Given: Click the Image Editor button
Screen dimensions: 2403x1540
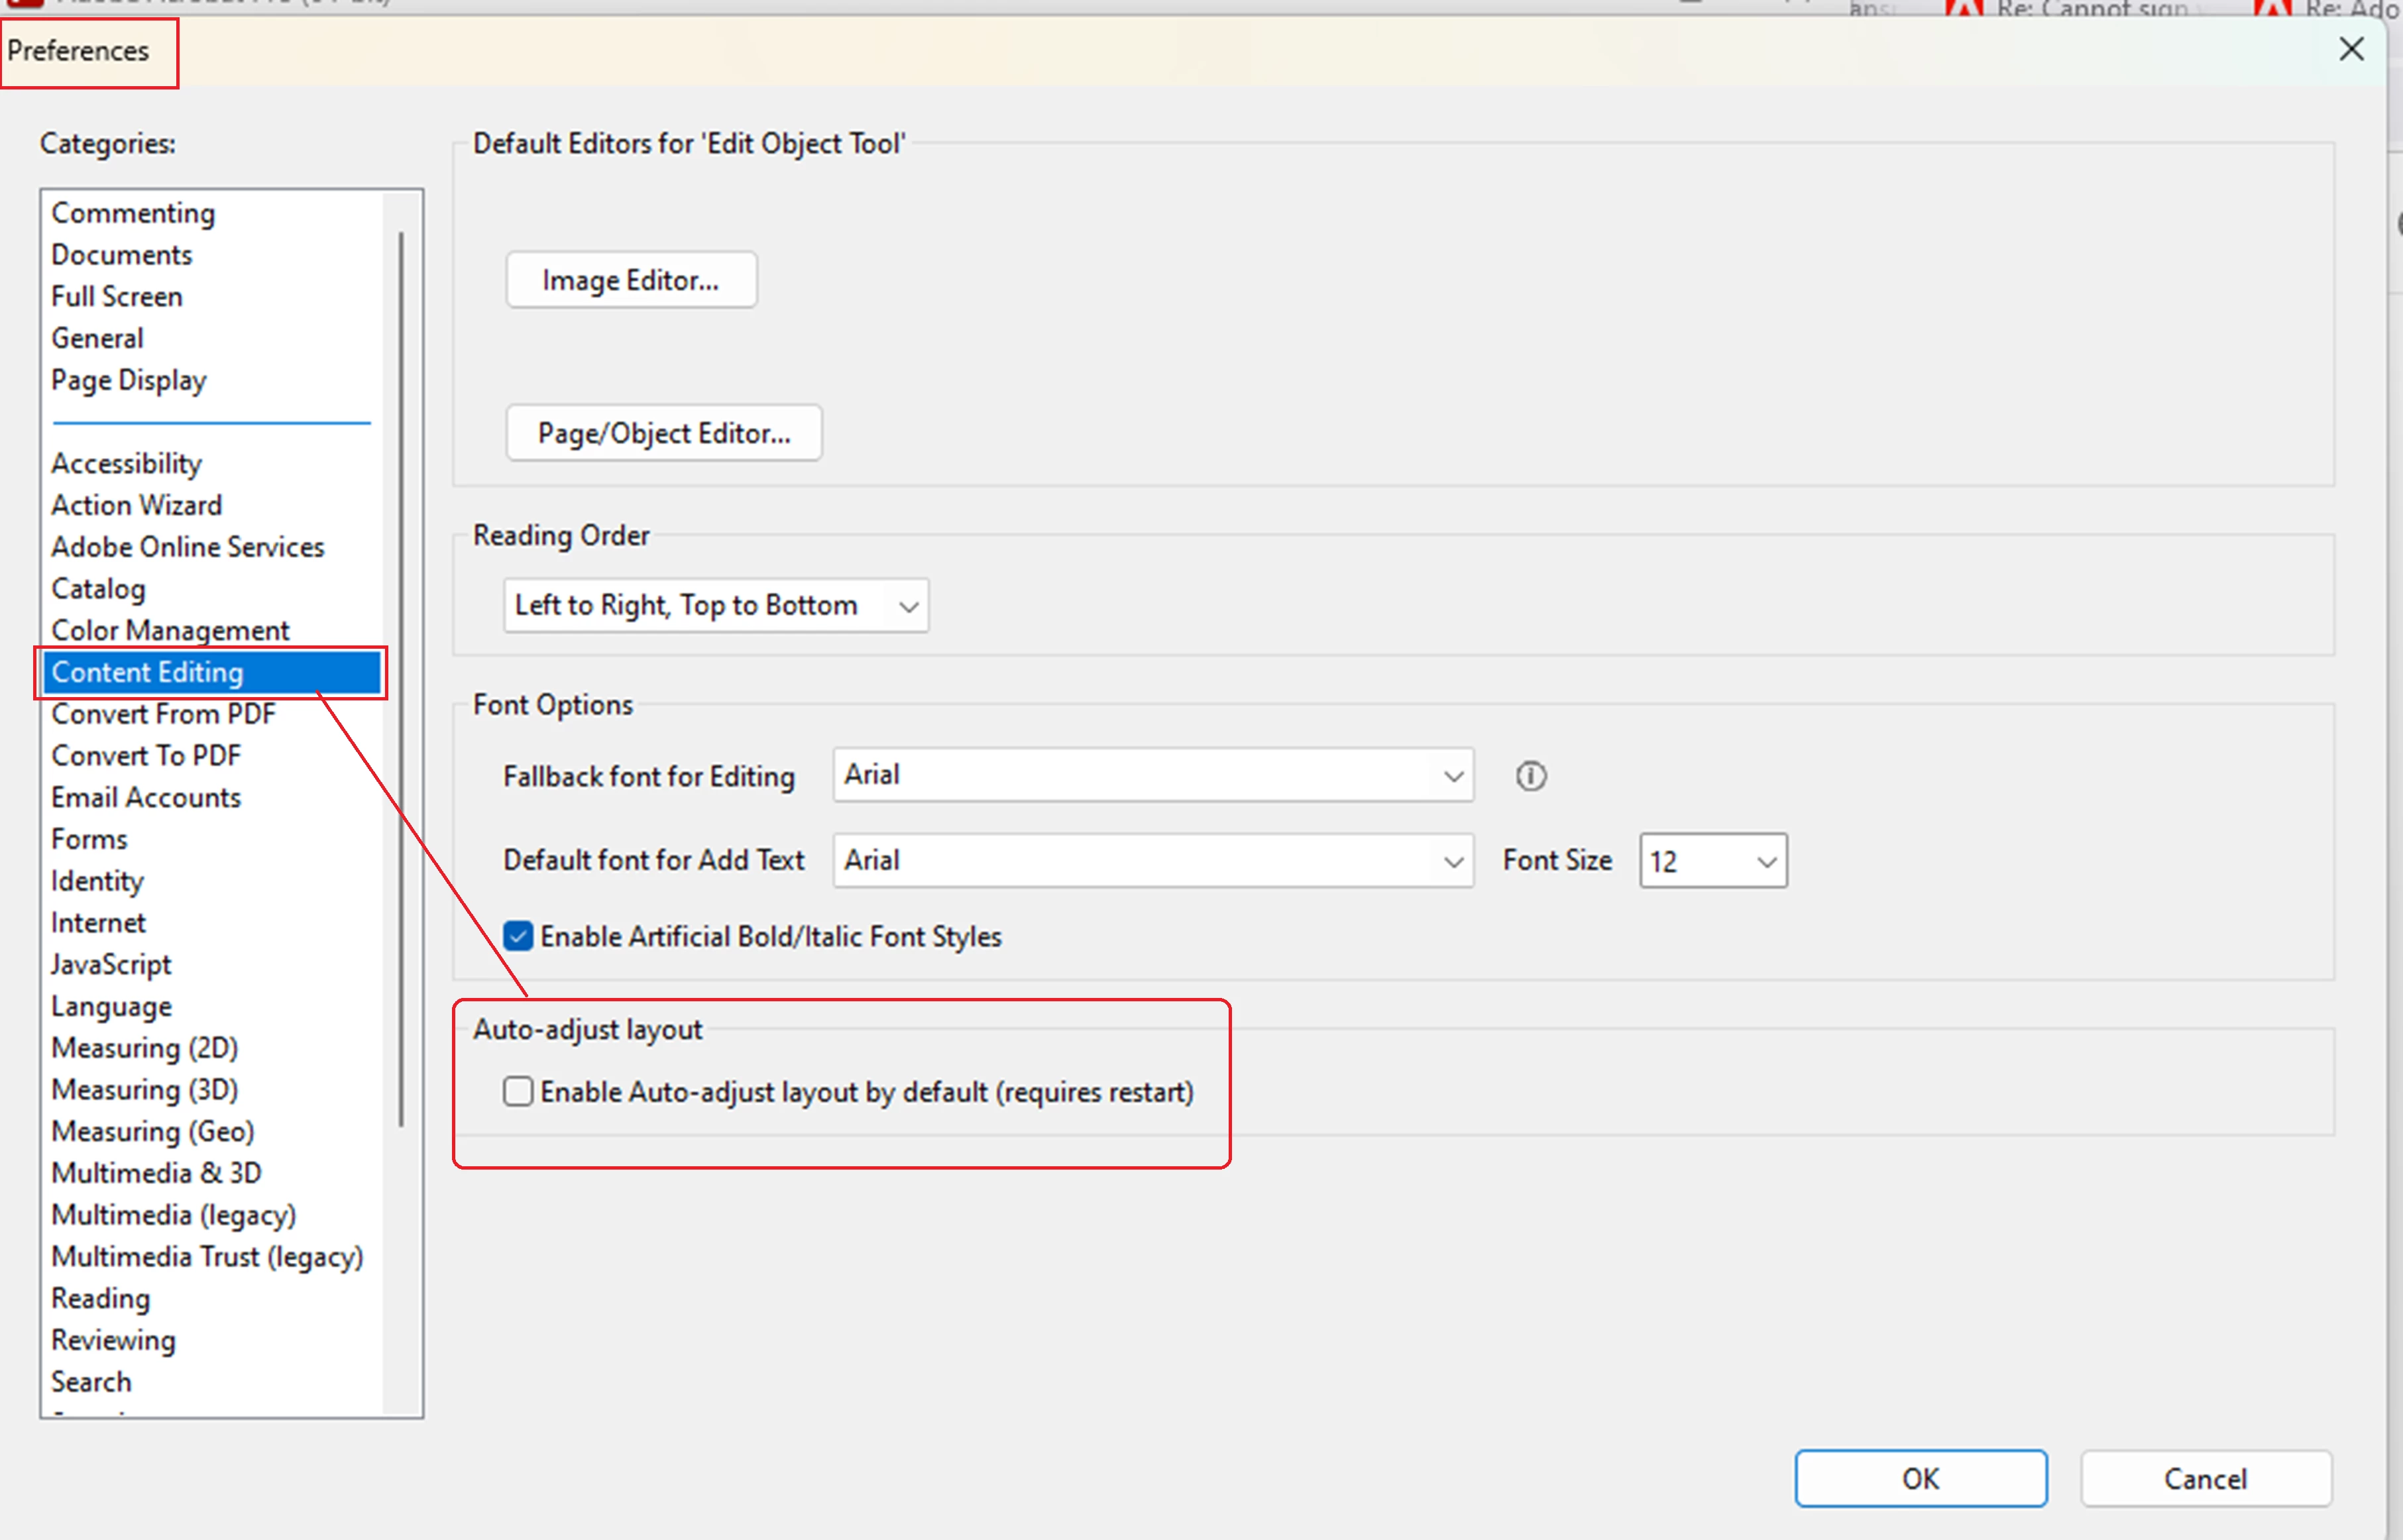Looking at the screenshot, I should tap(631, 280).
